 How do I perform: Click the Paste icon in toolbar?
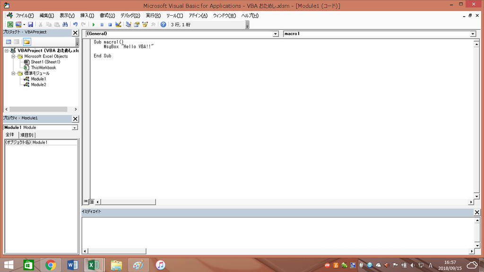[x=57, y=25]
